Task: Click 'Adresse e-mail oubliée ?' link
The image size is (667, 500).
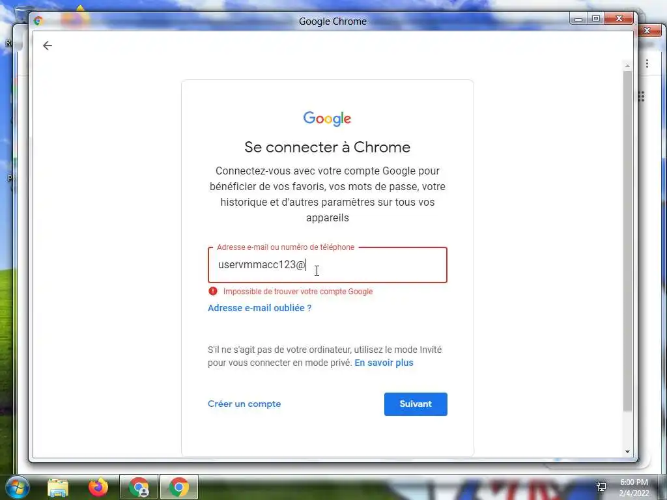Action: (x=259, y=308)
